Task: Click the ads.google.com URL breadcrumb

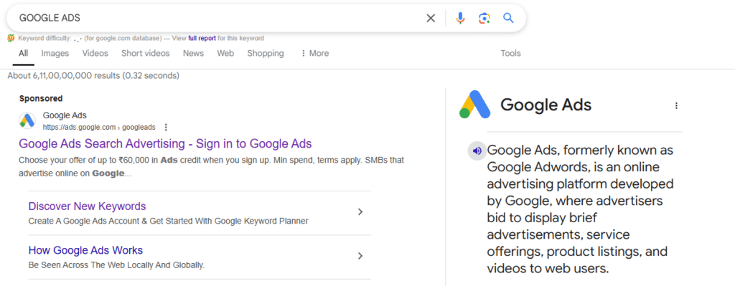Action: tap(99, 128)
